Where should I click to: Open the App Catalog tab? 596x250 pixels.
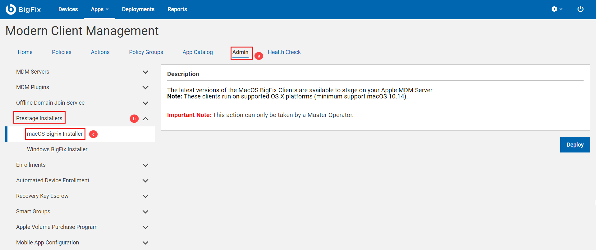pyautogui.click(x=198, y=52)
